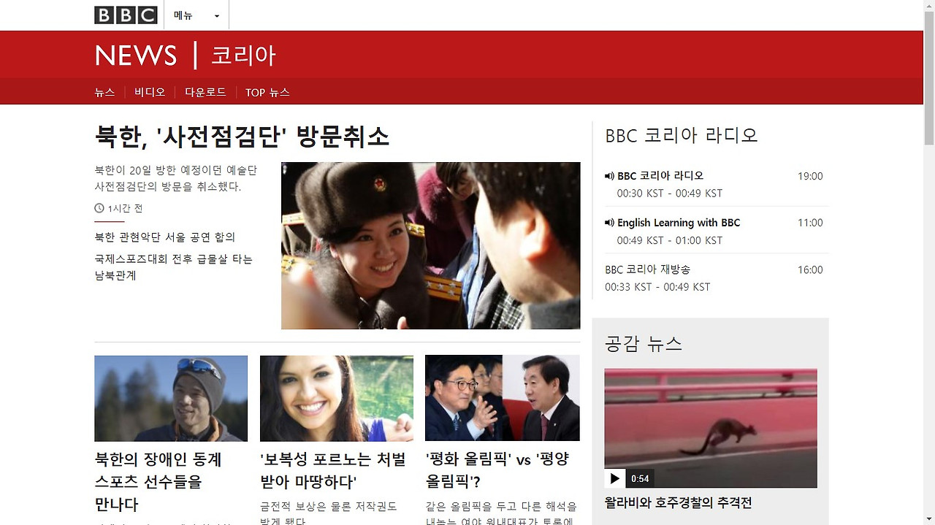
Task: Click NEWS logo in red banner
Action: tap(136, 55)
